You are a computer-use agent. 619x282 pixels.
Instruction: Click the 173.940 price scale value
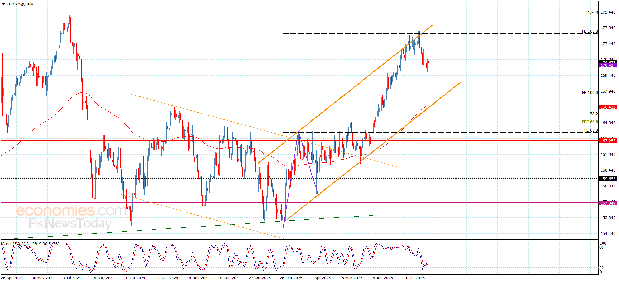(x=608, y=28)
